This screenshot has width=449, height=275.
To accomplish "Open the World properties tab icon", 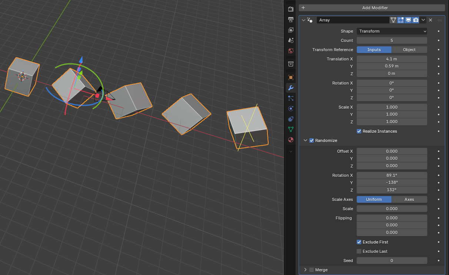I will pos(291,51).
